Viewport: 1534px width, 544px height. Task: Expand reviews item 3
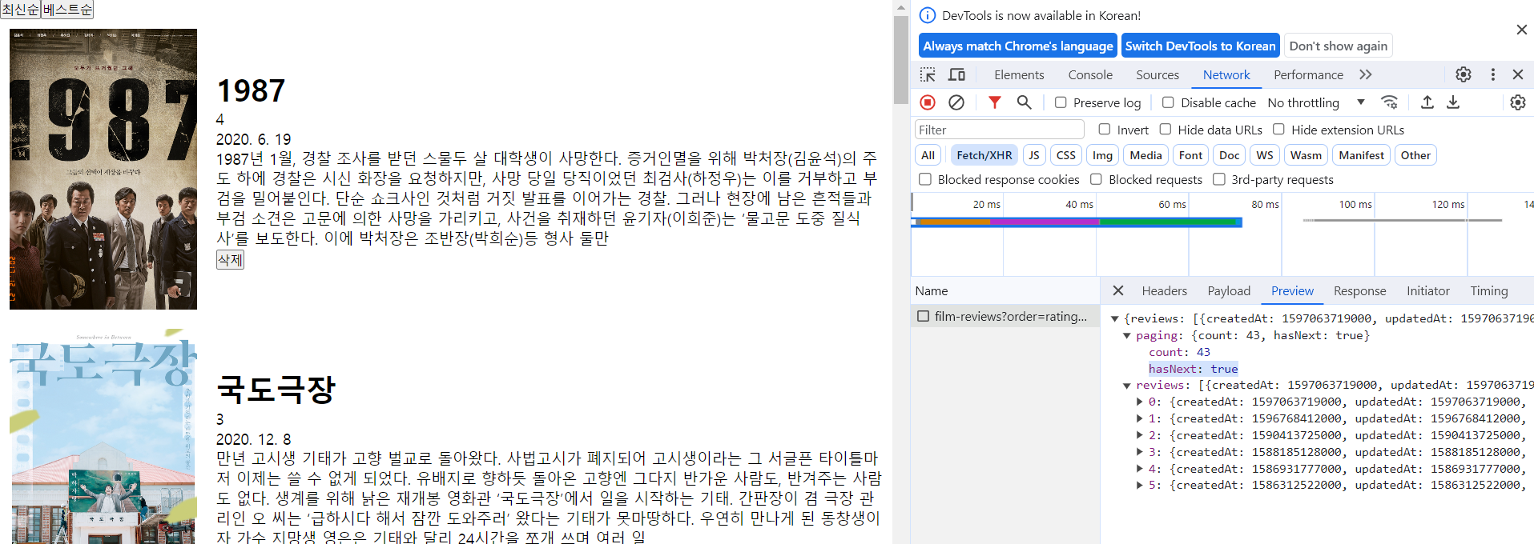(1140, 452)
